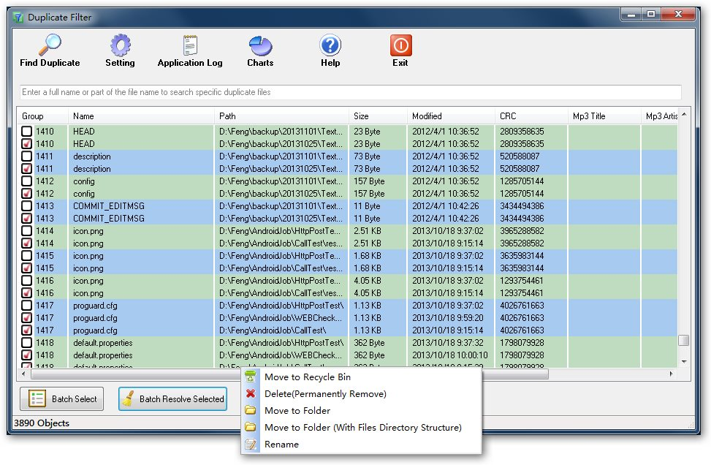
Task: Click checklist icon on Batch Select
Action: point(37,398)
